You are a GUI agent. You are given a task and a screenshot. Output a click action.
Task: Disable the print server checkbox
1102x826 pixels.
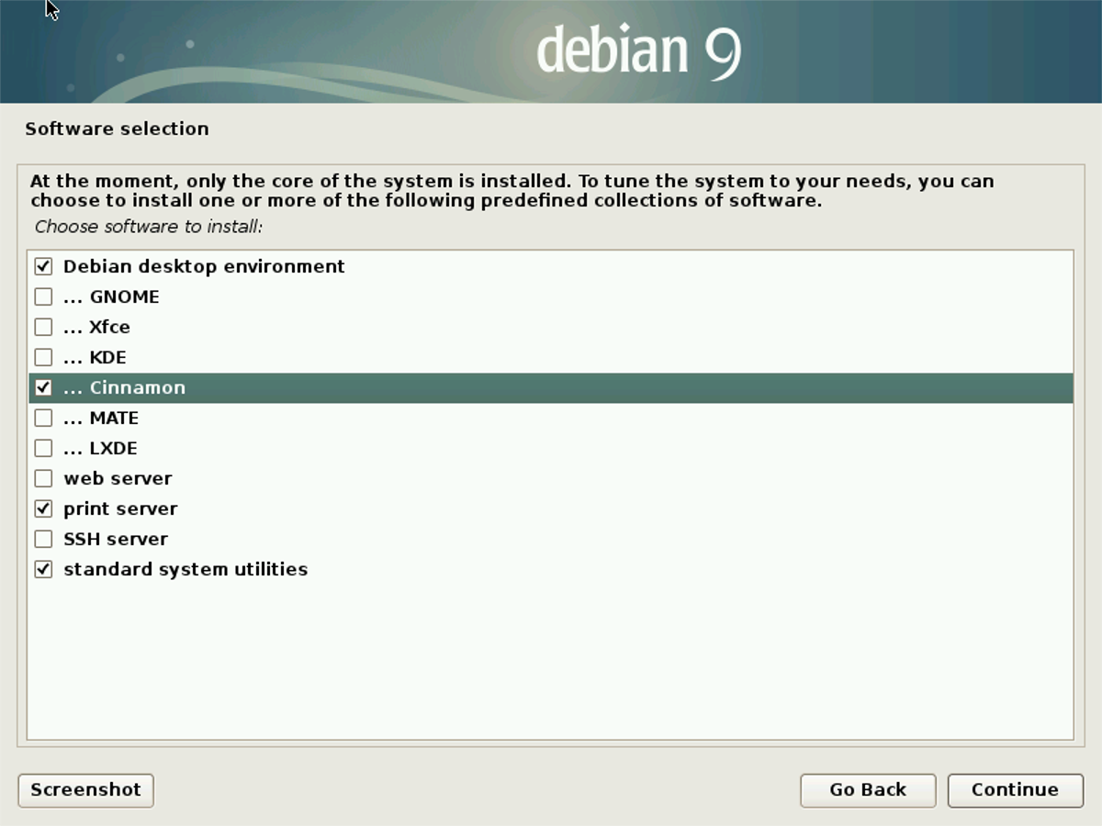(43, 509)
